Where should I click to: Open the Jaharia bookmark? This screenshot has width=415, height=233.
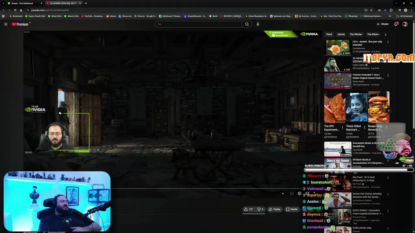pyautogui.click(x=111, y=16)
